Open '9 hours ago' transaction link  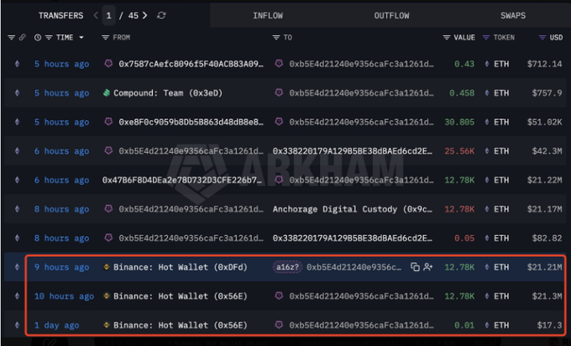pyautogui.click(x=61, y=268)
